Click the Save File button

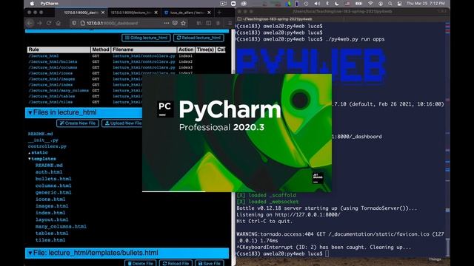pyautogui.click(x=210, y=263)
